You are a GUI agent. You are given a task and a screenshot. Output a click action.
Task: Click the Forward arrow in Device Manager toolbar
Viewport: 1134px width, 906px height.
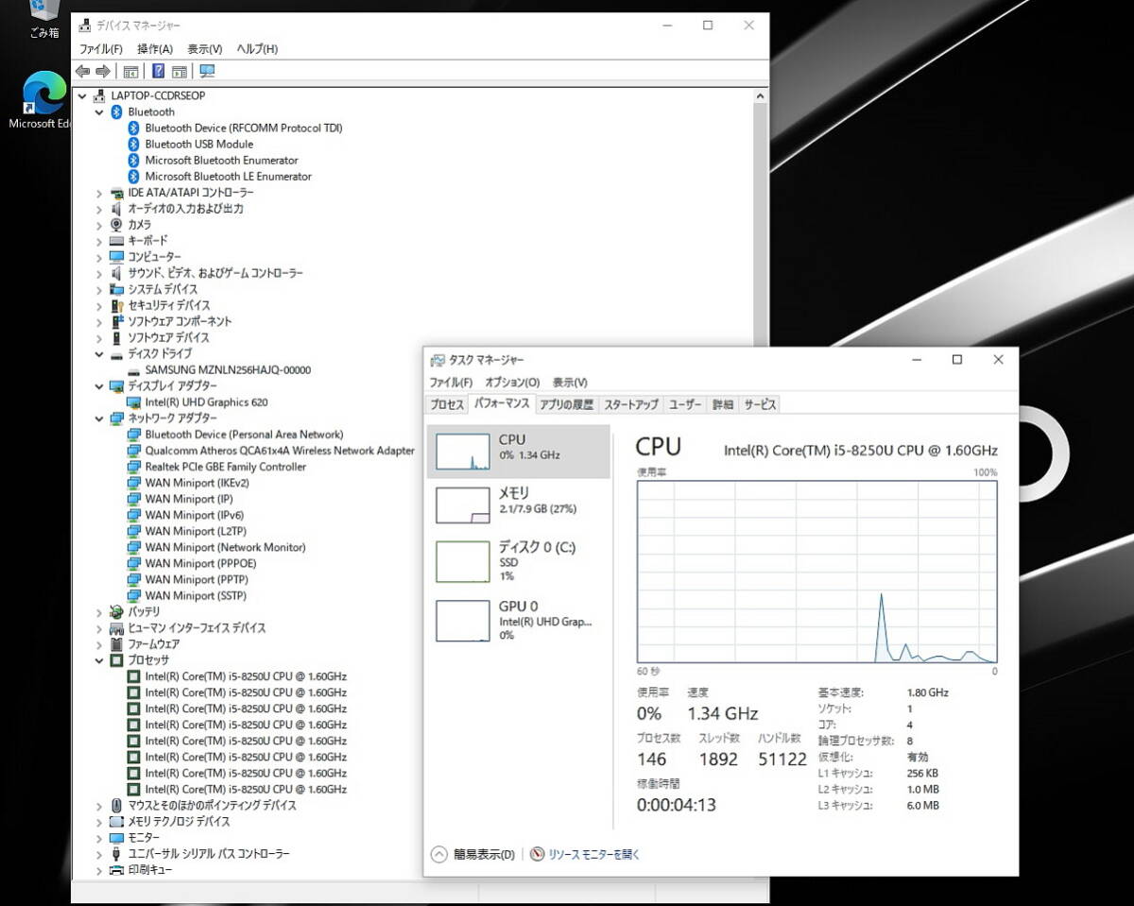tap(103, 72)
